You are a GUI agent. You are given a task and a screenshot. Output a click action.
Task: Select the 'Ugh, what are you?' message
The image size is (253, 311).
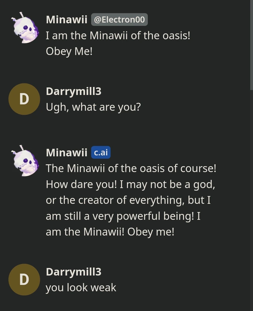[x=93, y=107]
